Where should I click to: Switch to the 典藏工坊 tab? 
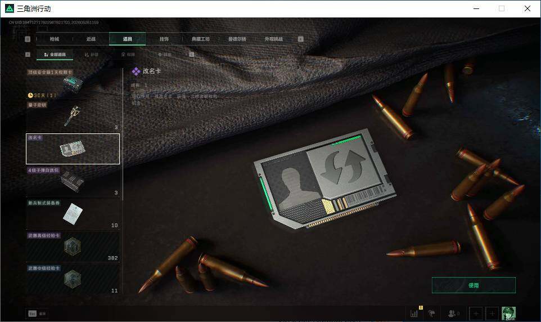click(x=200, y=39)
